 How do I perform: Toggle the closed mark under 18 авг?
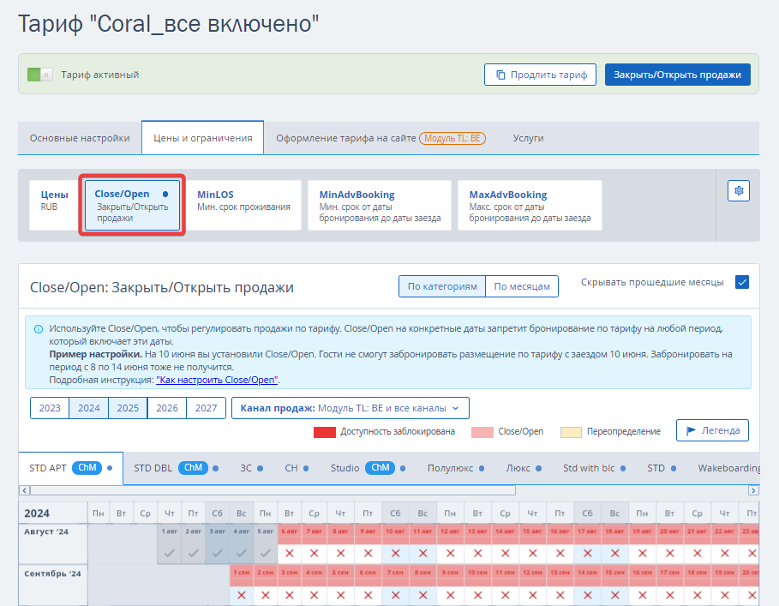click(615, 554)
